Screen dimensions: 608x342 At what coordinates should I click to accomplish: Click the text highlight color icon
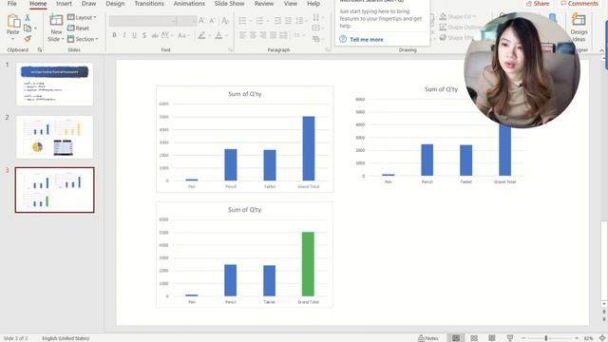[201, 35]
